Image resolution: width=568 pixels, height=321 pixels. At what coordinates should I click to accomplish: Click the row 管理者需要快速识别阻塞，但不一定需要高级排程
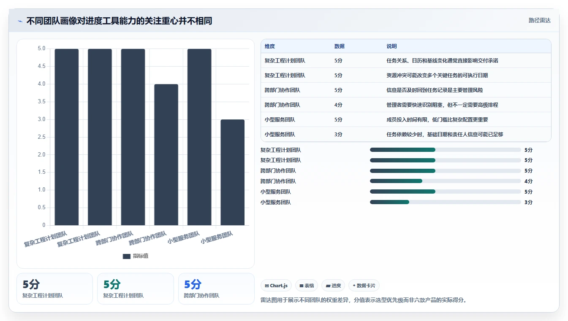[x=406, y=105]
